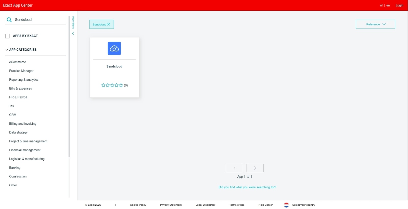Click 'Did you find what you were searching for?'
The width and height of the screenshot is (408, 209).
tap(247, 187)
